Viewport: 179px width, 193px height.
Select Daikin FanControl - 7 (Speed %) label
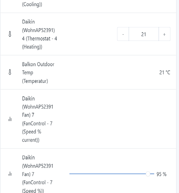point(38,174)
